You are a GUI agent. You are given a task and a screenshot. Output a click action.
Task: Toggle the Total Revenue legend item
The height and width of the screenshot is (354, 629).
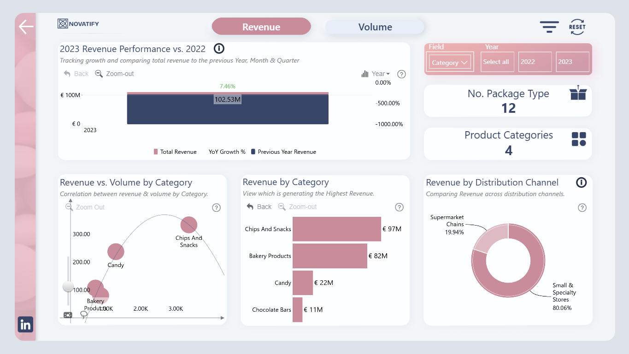click(175, 152)
